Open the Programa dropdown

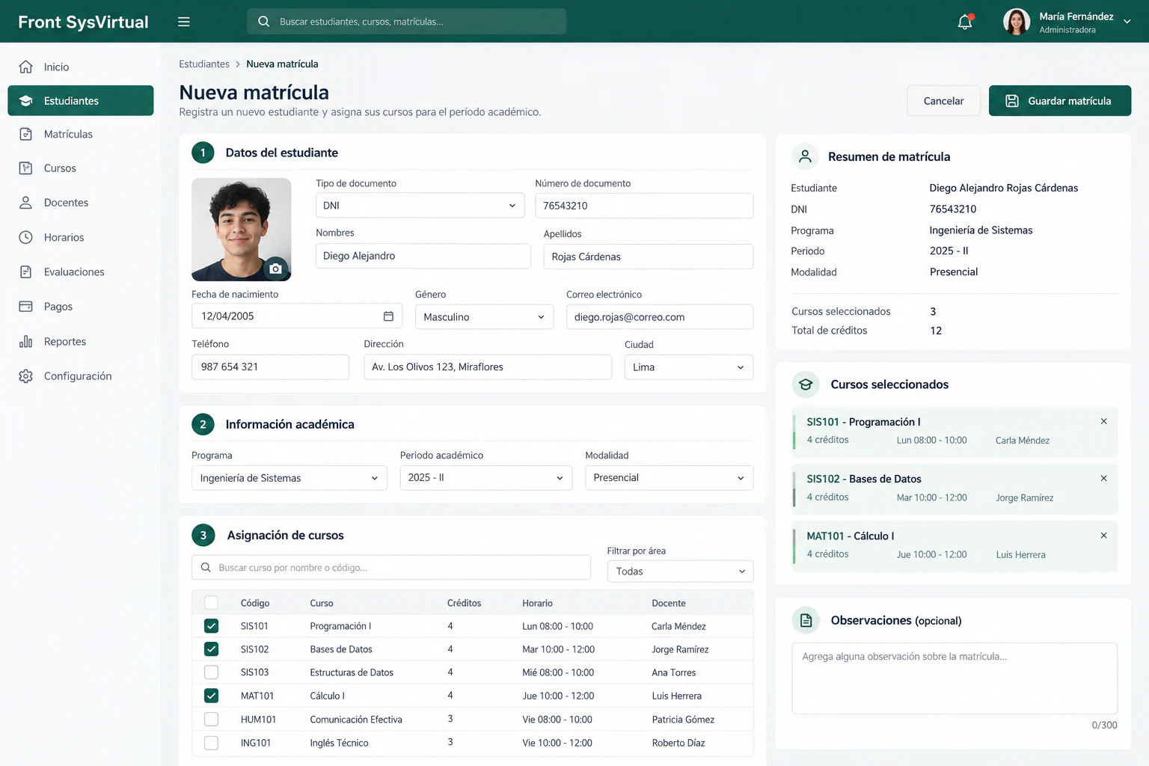pyautogui.click(x=289, y=478)
